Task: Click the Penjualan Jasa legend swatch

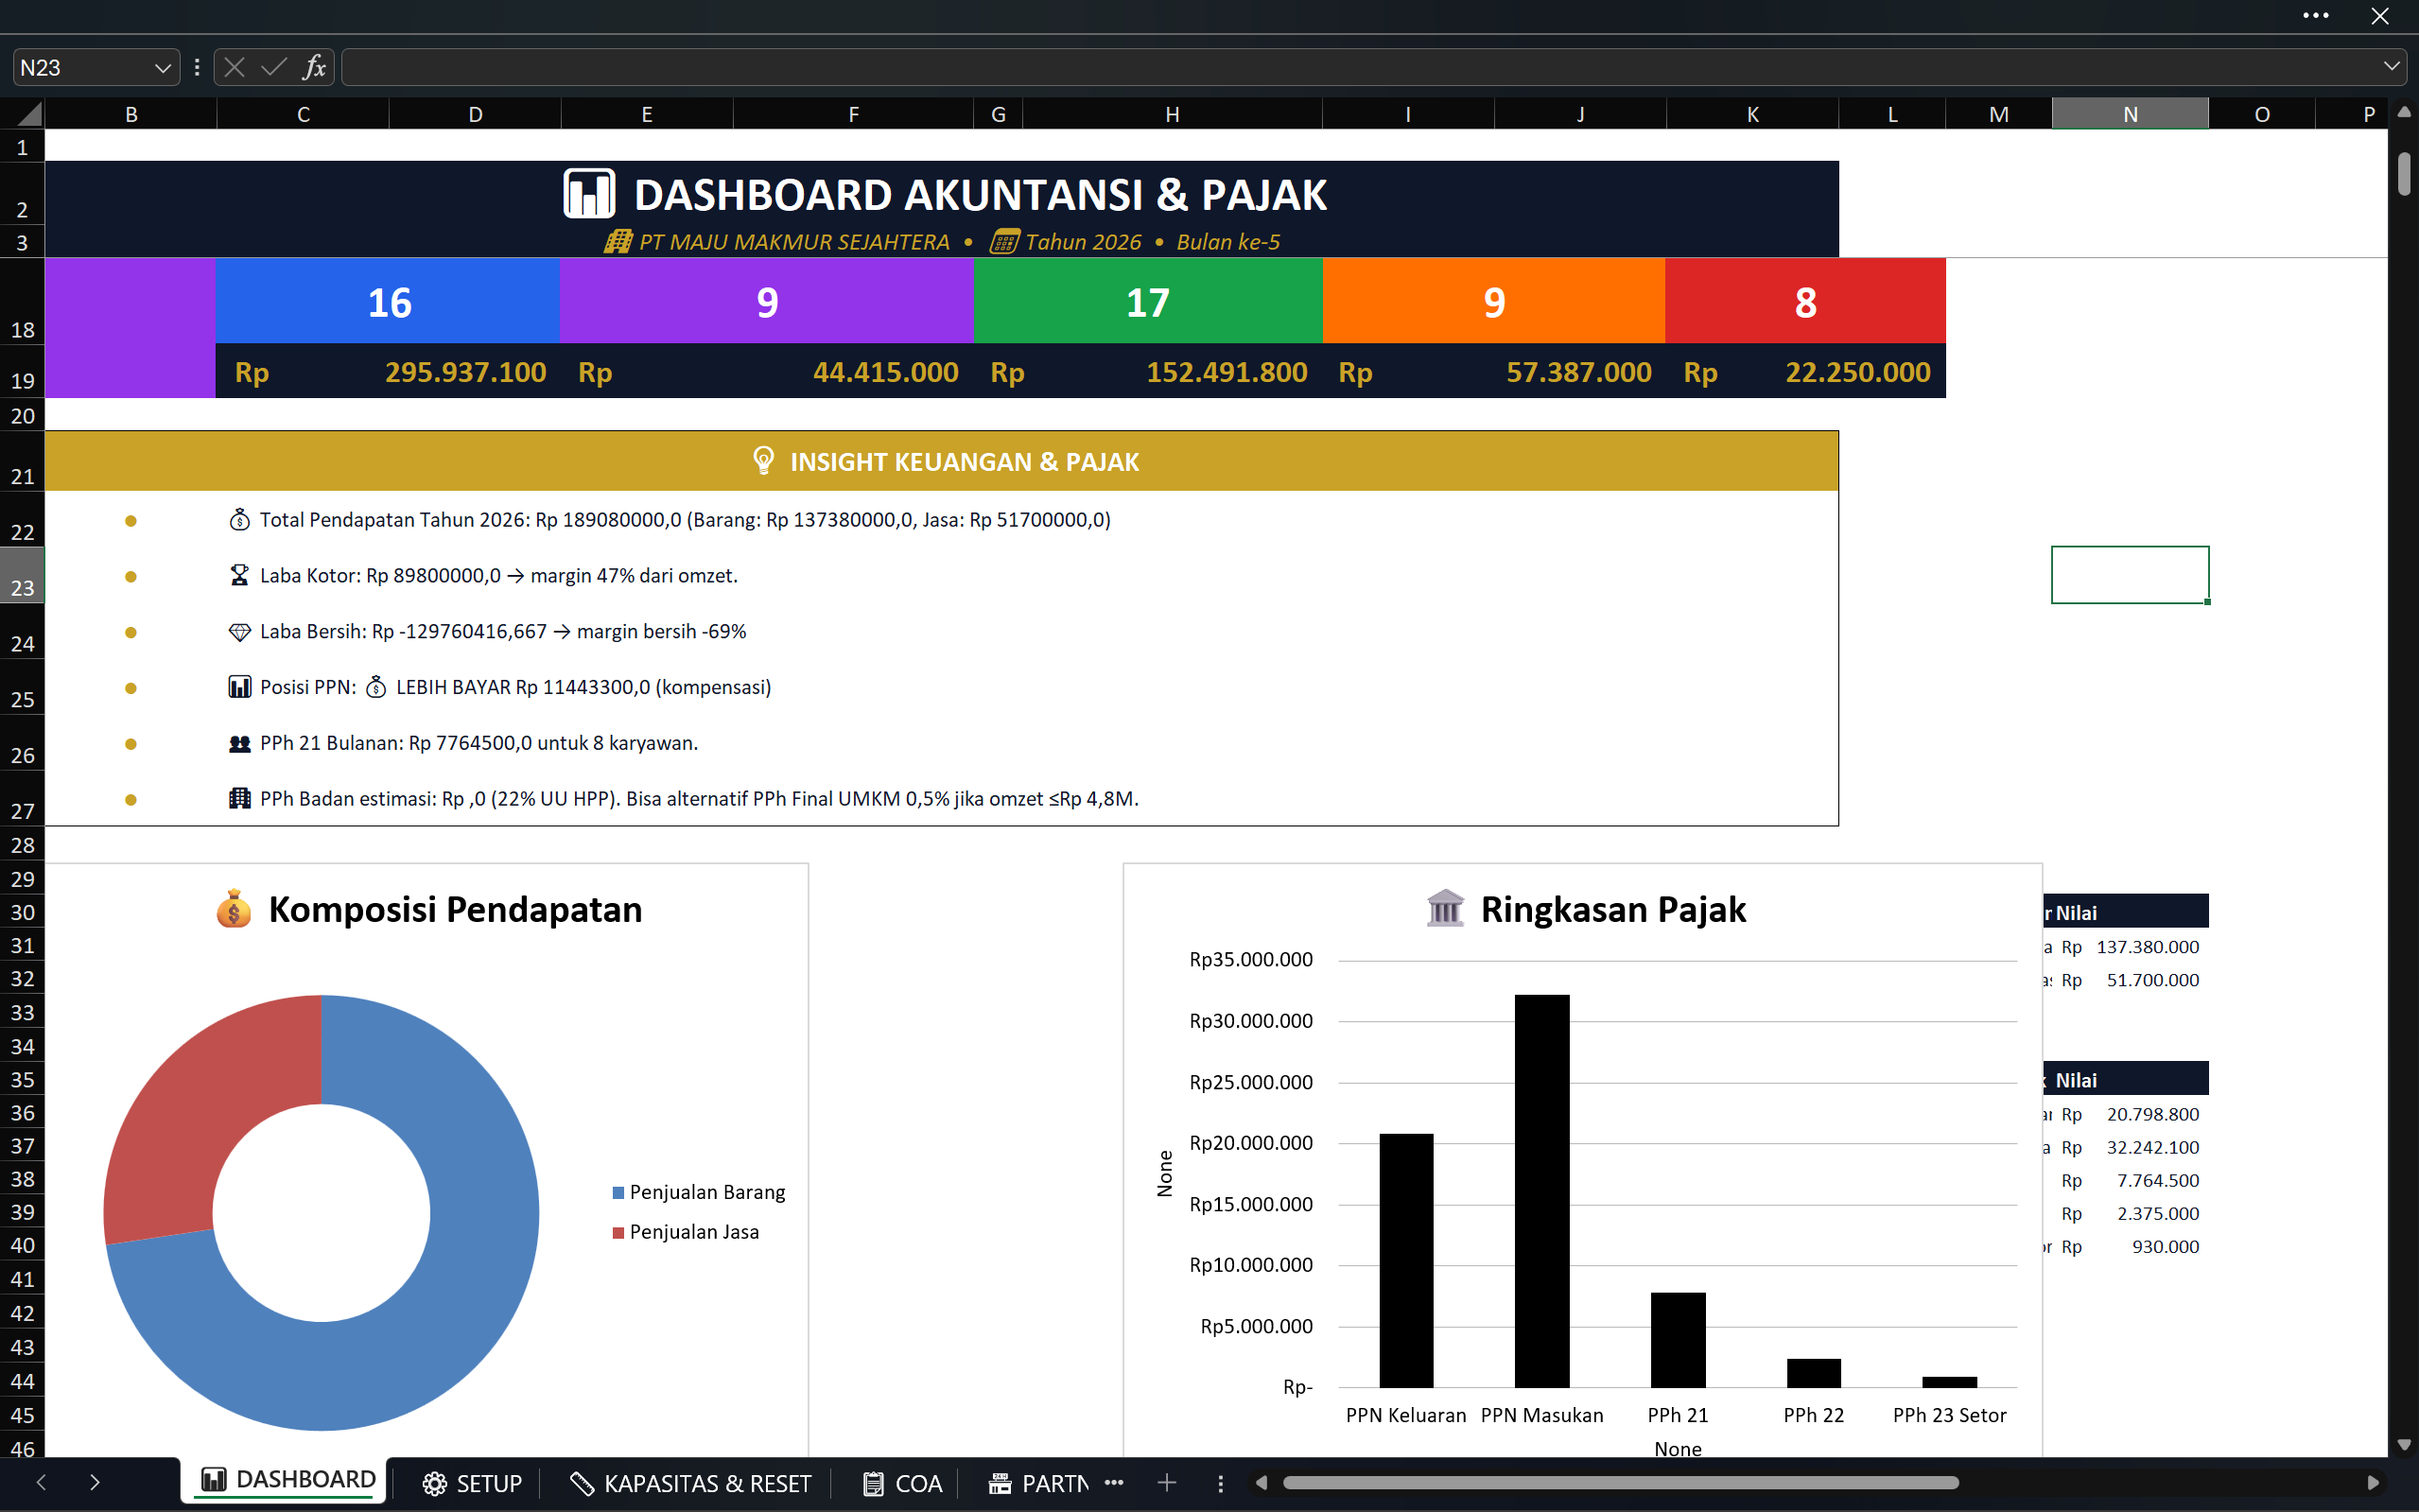Action: pyautogui.click(x=618, y=1233)
